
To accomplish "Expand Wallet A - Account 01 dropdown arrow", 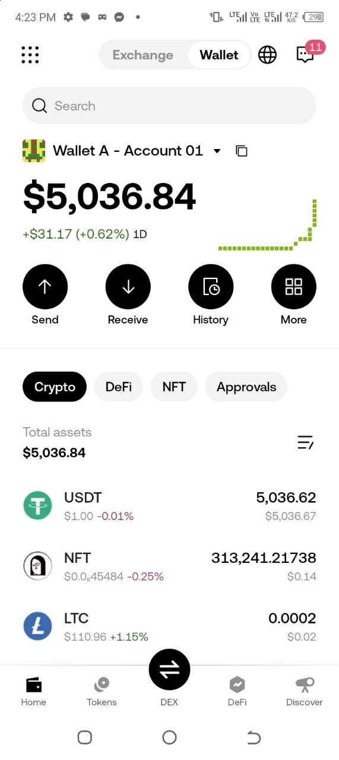I will (x=217, y=151).
